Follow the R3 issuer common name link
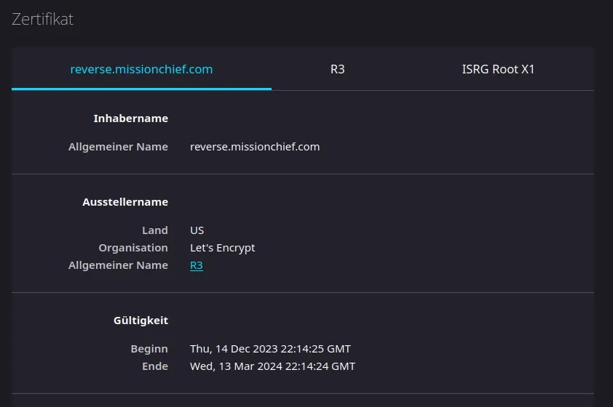 (x=196, y=265)
